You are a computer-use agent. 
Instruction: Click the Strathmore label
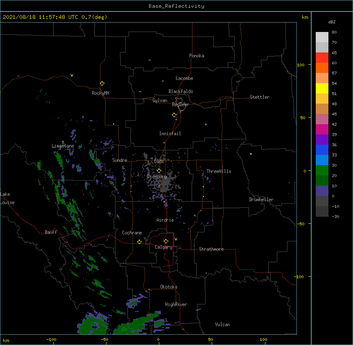coord(211,249)
